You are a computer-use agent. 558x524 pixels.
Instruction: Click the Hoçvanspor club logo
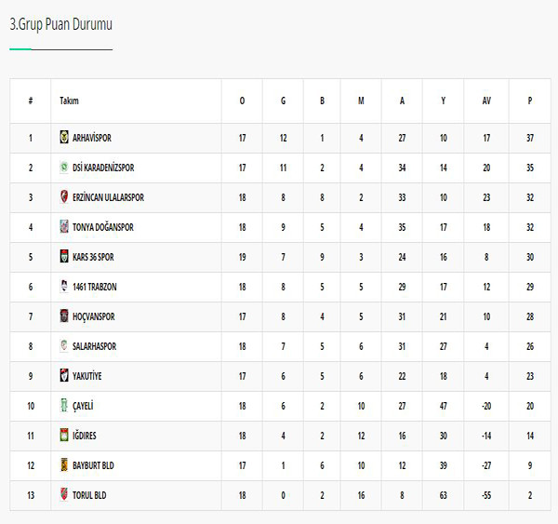(64, 316)
